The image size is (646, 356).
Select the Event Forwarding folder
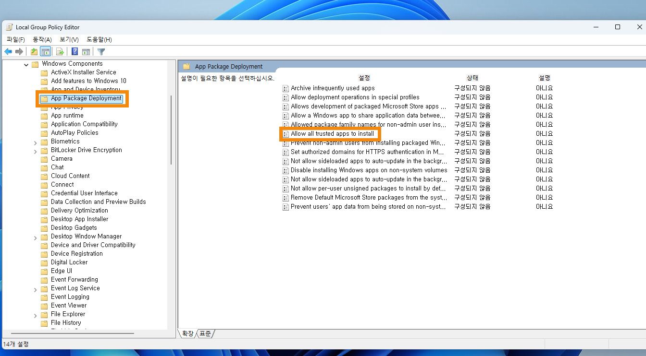[x=75, y=280]
